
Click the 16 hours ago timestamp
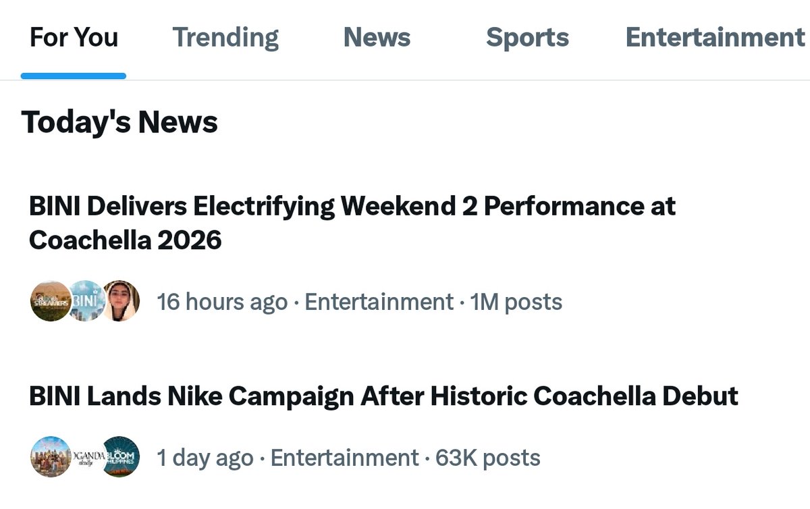tap(222, 302)
